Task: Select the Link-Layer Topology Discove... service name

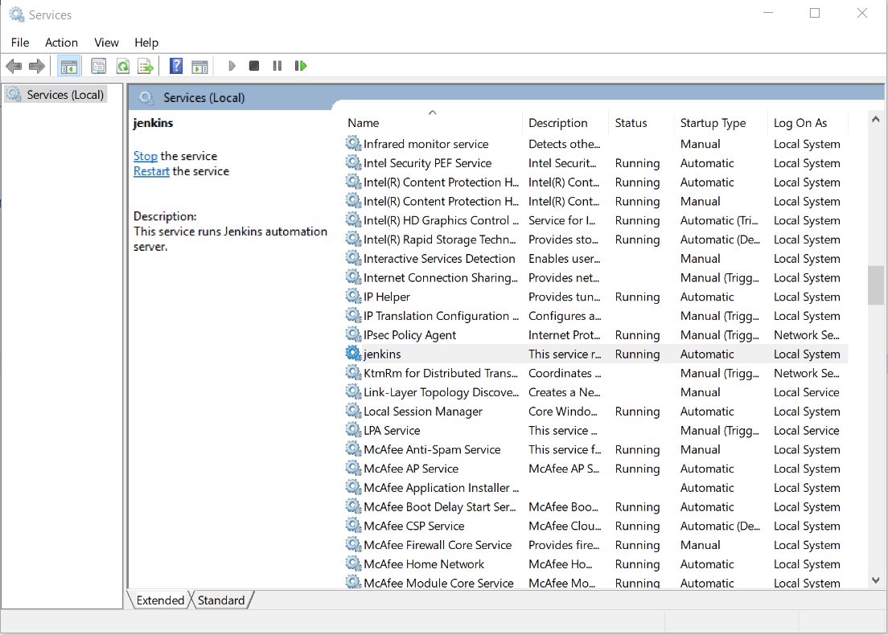Action: (442, 392)
